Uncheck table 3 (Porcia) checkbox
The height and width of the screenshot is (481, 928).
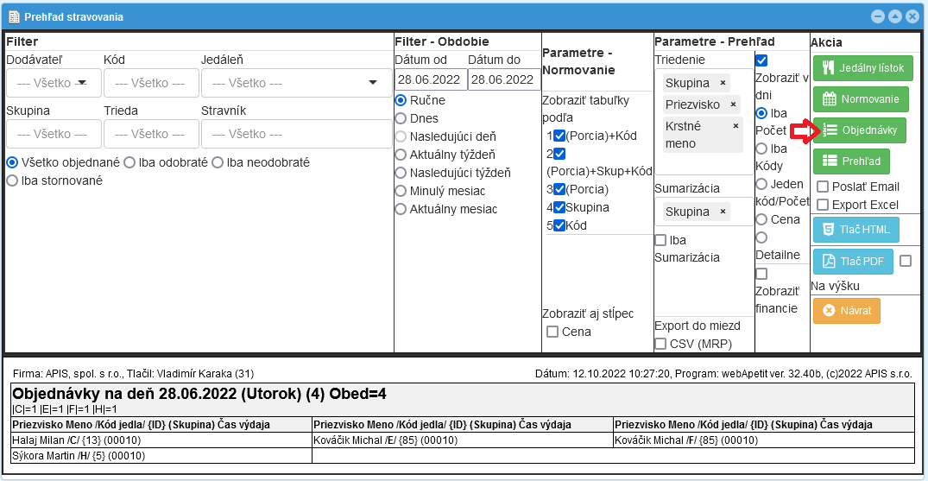tap(559, 190)
